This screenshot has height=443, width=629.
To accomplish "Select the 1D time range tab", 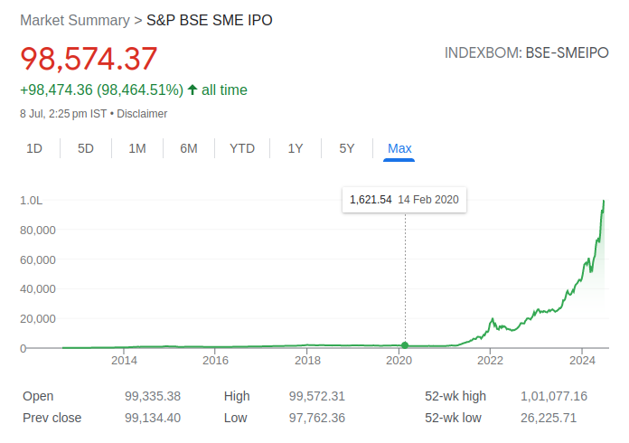I will tap(34, 148).
